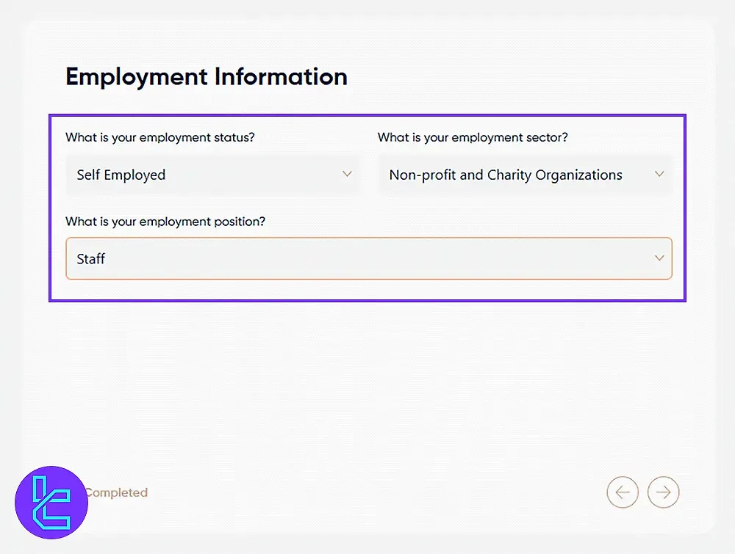Click the Staff selected value

pyautogui.click(x=91, y=258)
